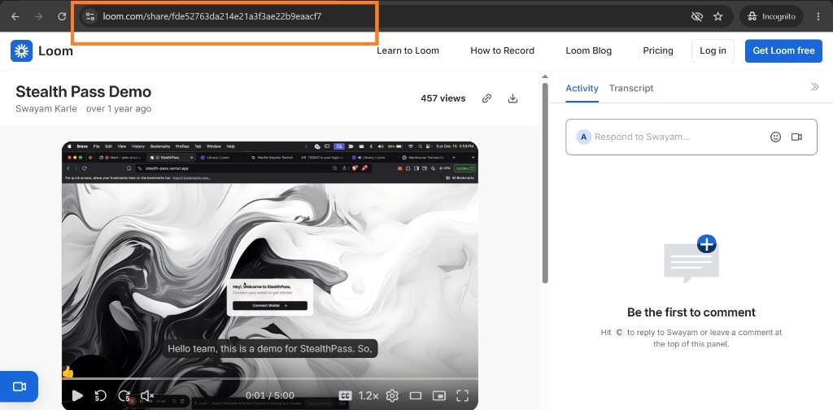833x410 pixels.
Task: Open the emoji picker in comment box
Action: 775,137
